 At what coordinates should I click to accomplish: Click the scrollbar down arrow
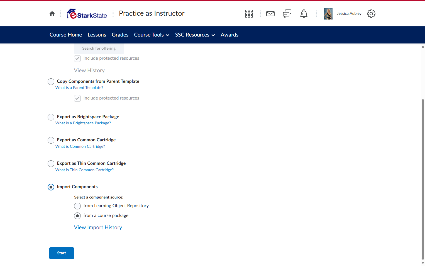[423, 263]
